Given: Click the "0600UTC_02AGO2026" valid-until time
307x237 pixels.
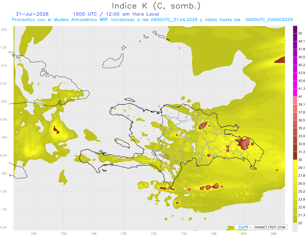Looking at the screenshot, I should click(x=269, y=20).
